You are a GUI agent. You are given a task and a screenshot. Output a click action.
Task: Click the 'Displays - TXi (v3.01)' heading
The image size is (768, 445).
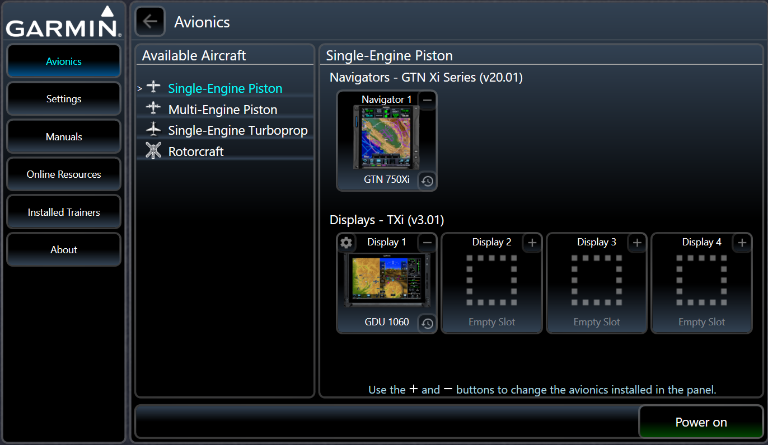(387, 220)
